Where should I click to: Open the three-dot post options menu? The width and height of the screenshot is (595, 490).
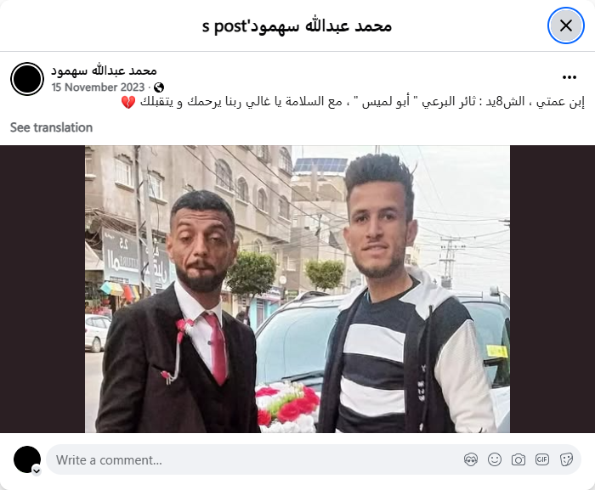point(569,77)
